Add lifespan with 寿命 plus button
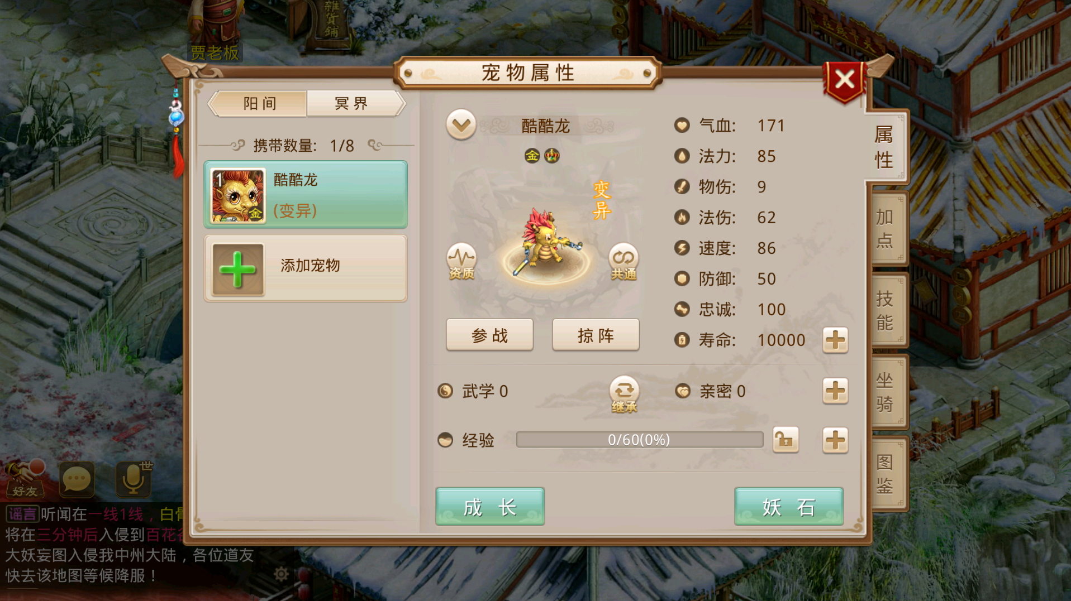1071x601 pixels. (835, 340)
